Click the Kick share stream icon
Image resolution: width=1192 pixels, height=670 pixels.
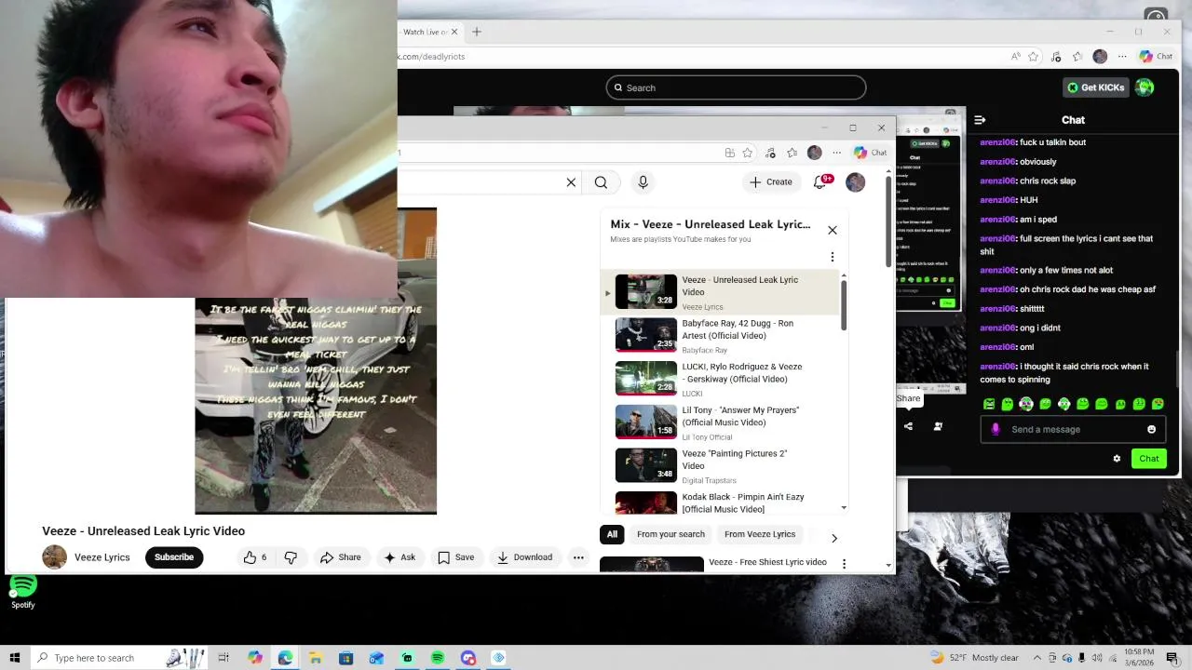click(x=908, y=426)
